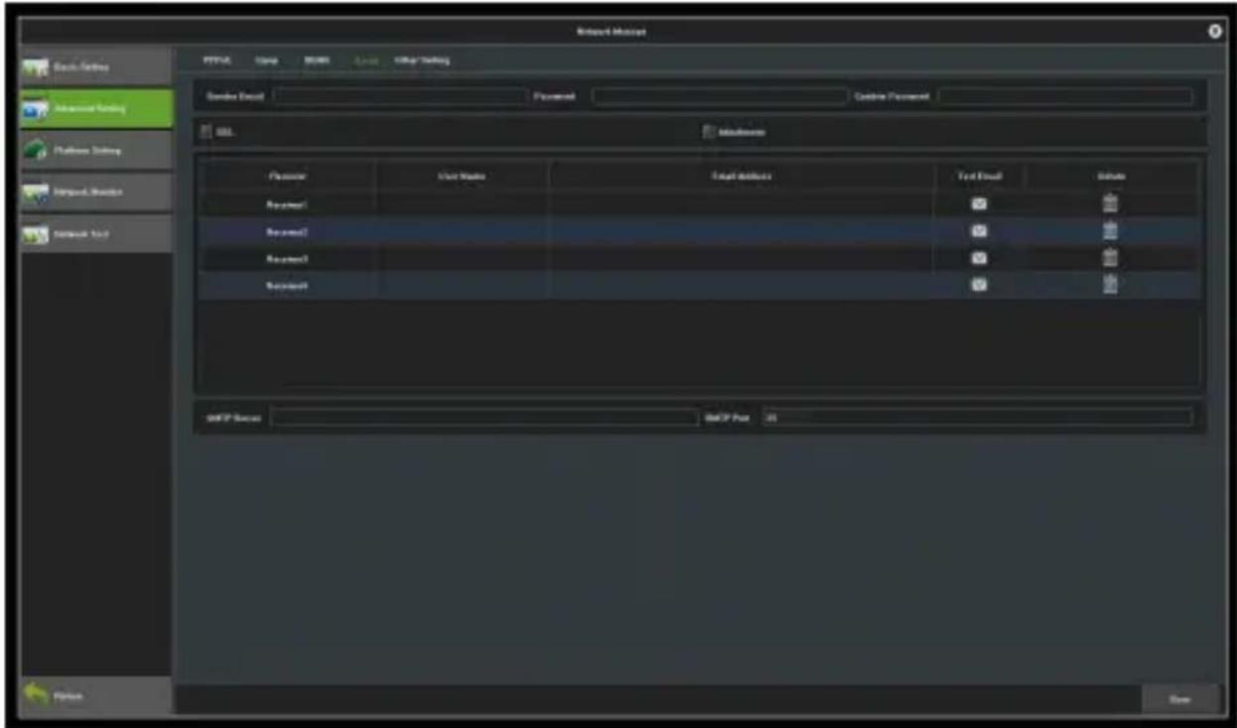Select the Receiver3 table row
The image size is (1237, 728).
click(x=698, y=258)
